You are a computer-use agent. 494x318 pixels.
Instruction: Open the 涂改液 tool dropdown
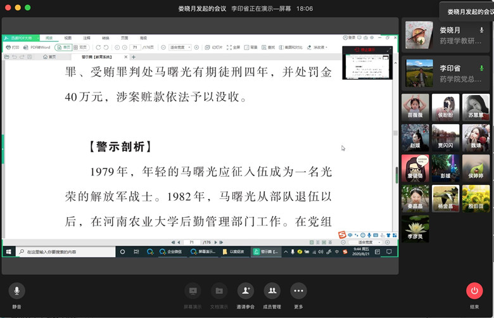[x=318, y=48]
